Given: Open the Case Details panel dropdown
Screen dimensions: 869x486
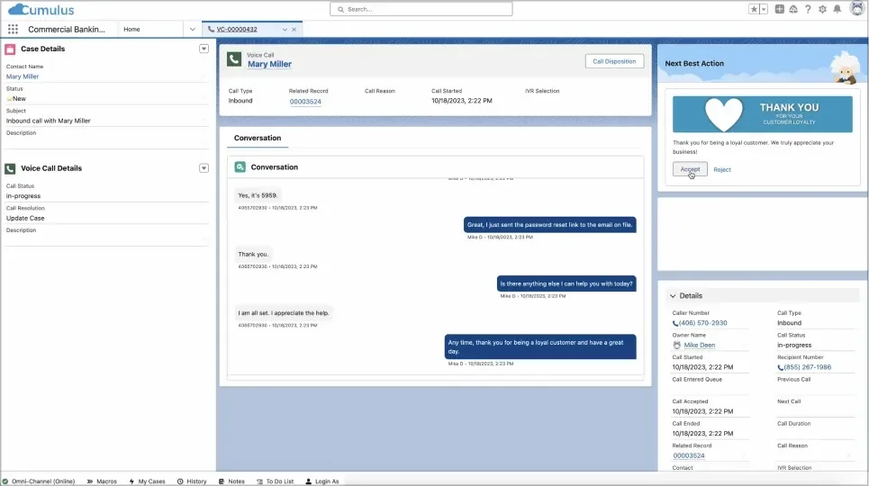Looking at the screenshot, I should click(204, 49).
